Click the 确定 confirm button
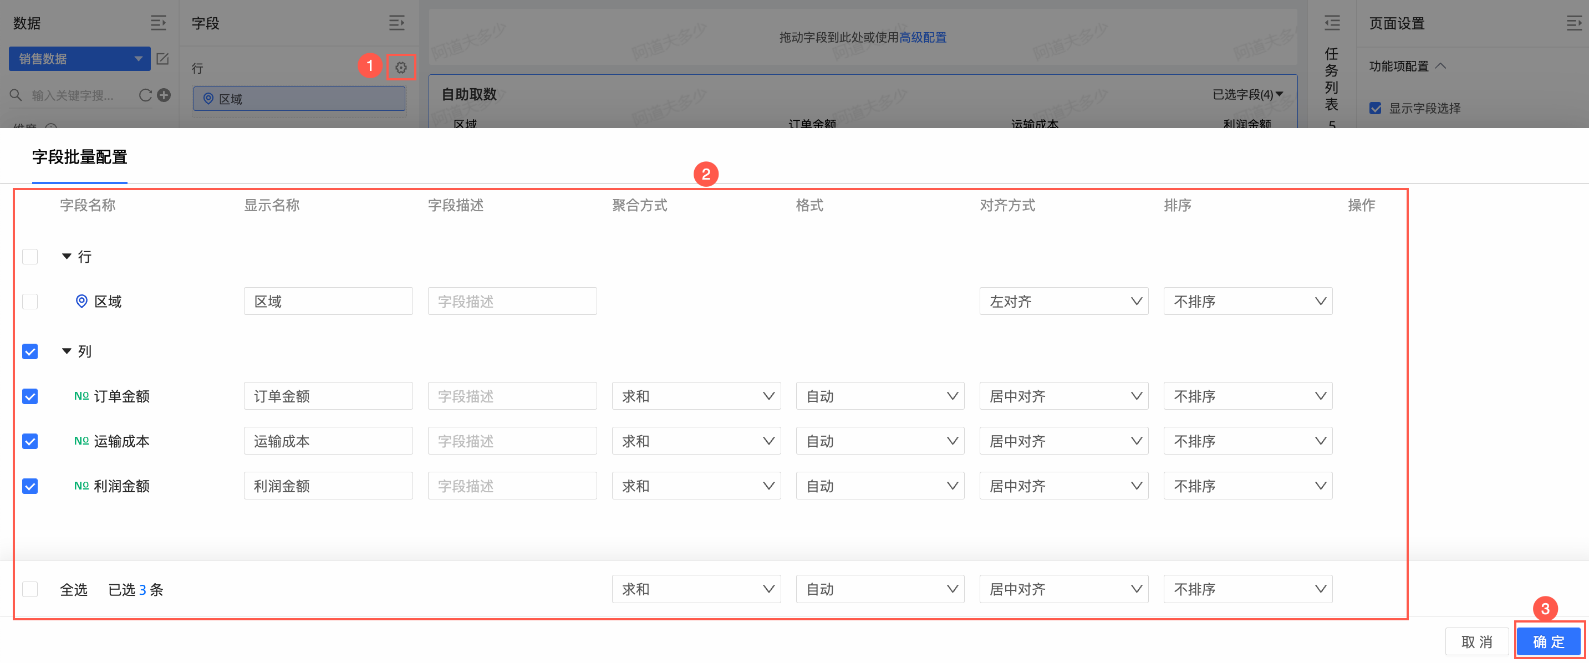The width and height of the screenshot is (1589, 663). [1549, 641]
